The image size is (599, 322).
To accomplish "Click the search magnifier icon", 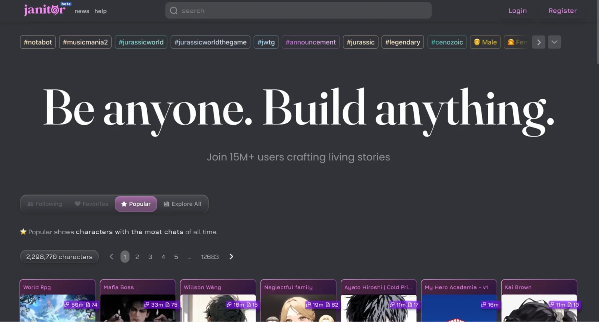I will click(x=174, y=10).
